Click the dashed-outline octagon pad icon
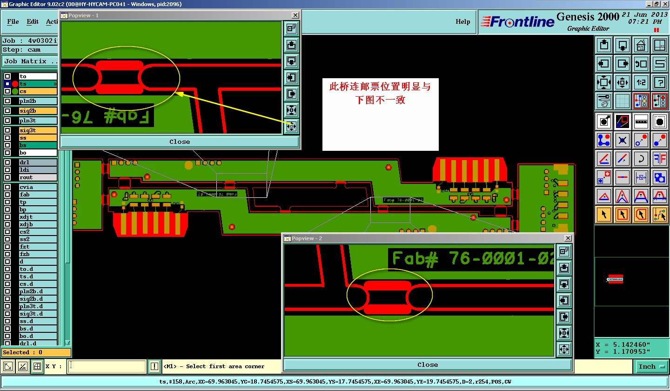Screen dimensions: 670x391 pos(660,121)
